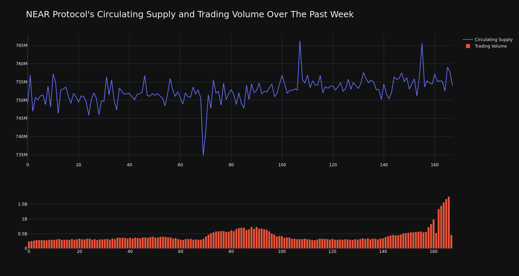The image size is (519, 276).
Task: Click the 745M y-axis label
Action: pyautogui.click(x=21, y=118)
